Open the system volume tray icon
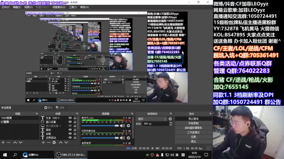The image size is (284, 159). coord(172,155)
